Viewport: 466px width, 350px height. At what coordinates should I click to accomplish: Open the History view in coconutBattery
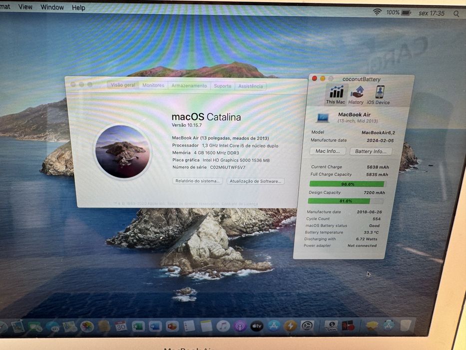pyautogui.click(x=356, y=95)
